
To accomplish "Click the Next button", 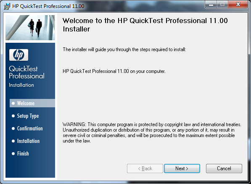I will (182, 168).
